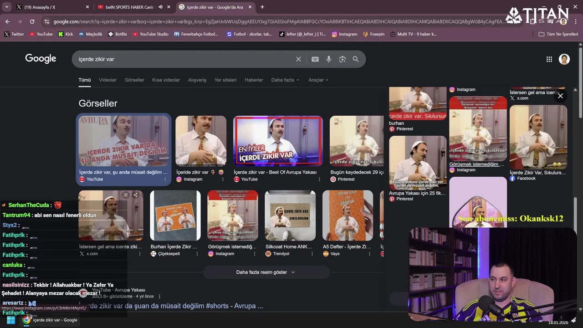Open the Tüm Yer İşaretleri folder

point(558,34)
